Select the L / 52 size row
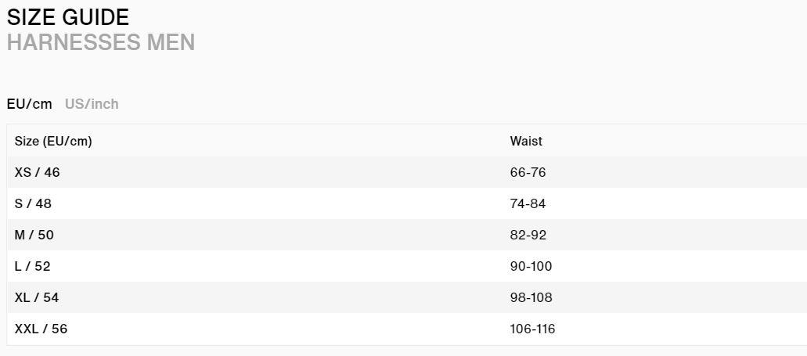 coord(406,267)
